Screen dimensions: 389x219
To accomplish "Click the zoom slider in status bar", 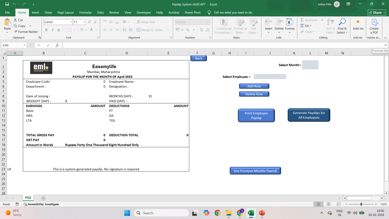I will pos(361,204).
